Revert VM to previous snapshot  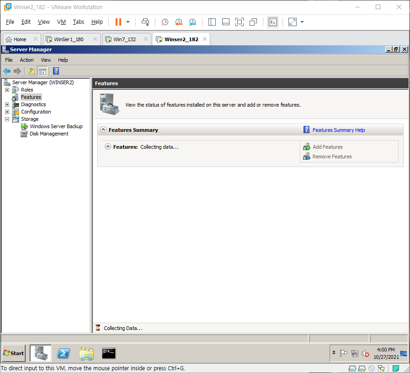point(179,22)
